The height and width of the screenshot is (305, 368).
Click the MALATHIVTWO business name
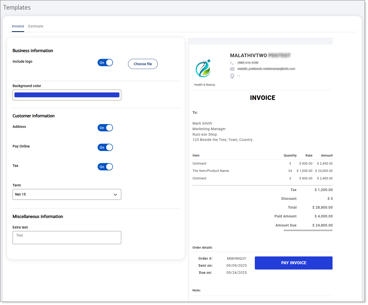point(248,55)
